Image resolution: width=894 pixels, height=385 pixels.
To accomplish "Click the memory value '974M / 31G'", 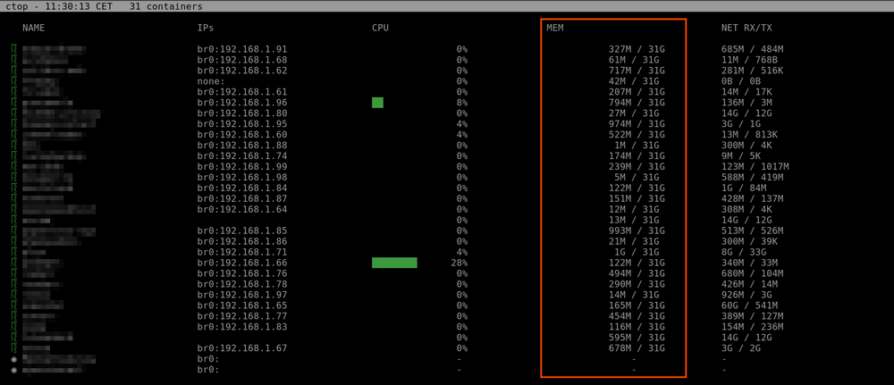I will 637,124.
